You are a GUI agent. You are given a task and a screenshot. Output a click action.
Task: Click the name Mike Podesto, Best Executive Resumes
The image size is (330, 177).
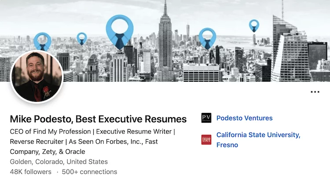click(x=98, y=119)
